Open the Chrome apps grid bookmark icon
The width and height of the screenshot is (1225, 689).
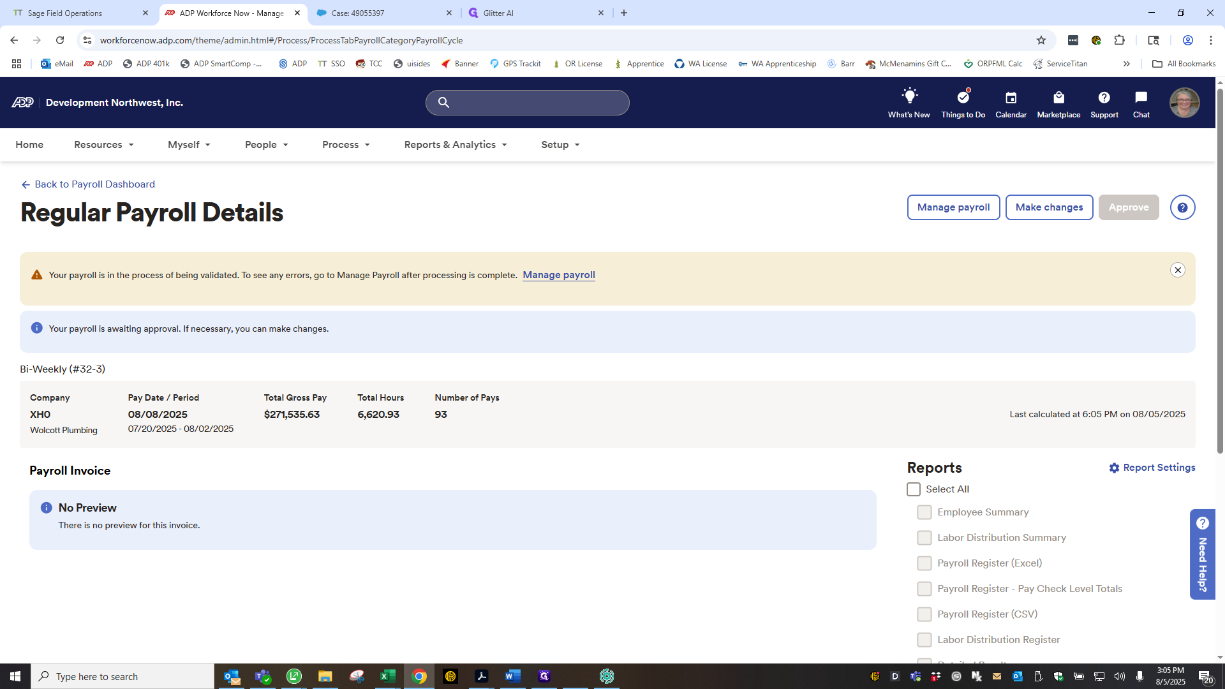click(x=17, y=64)
